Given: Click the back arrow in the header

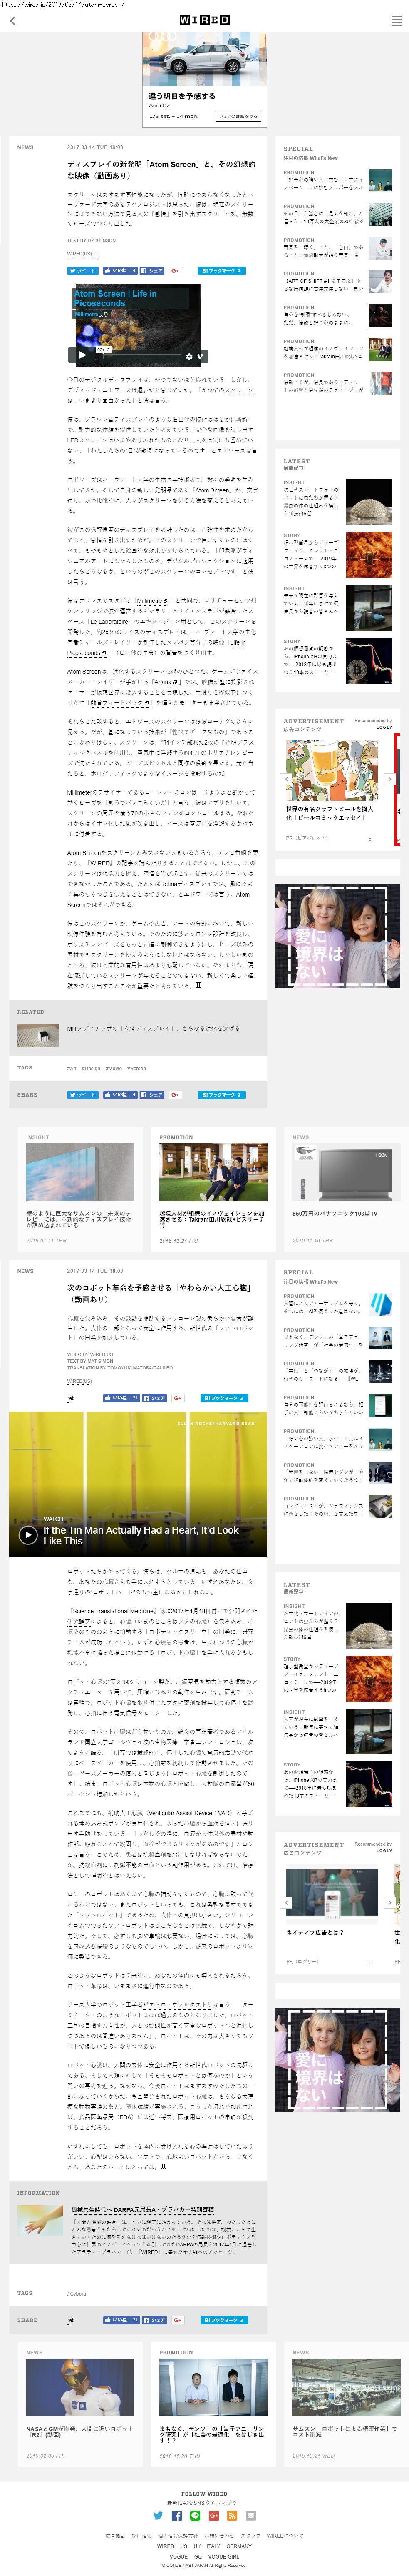Looking at the screenshot, I should pyautogui.click(x=12, y=20).
